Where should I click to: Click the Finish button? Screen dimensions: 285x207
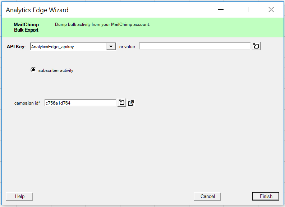tap(266, 197)
